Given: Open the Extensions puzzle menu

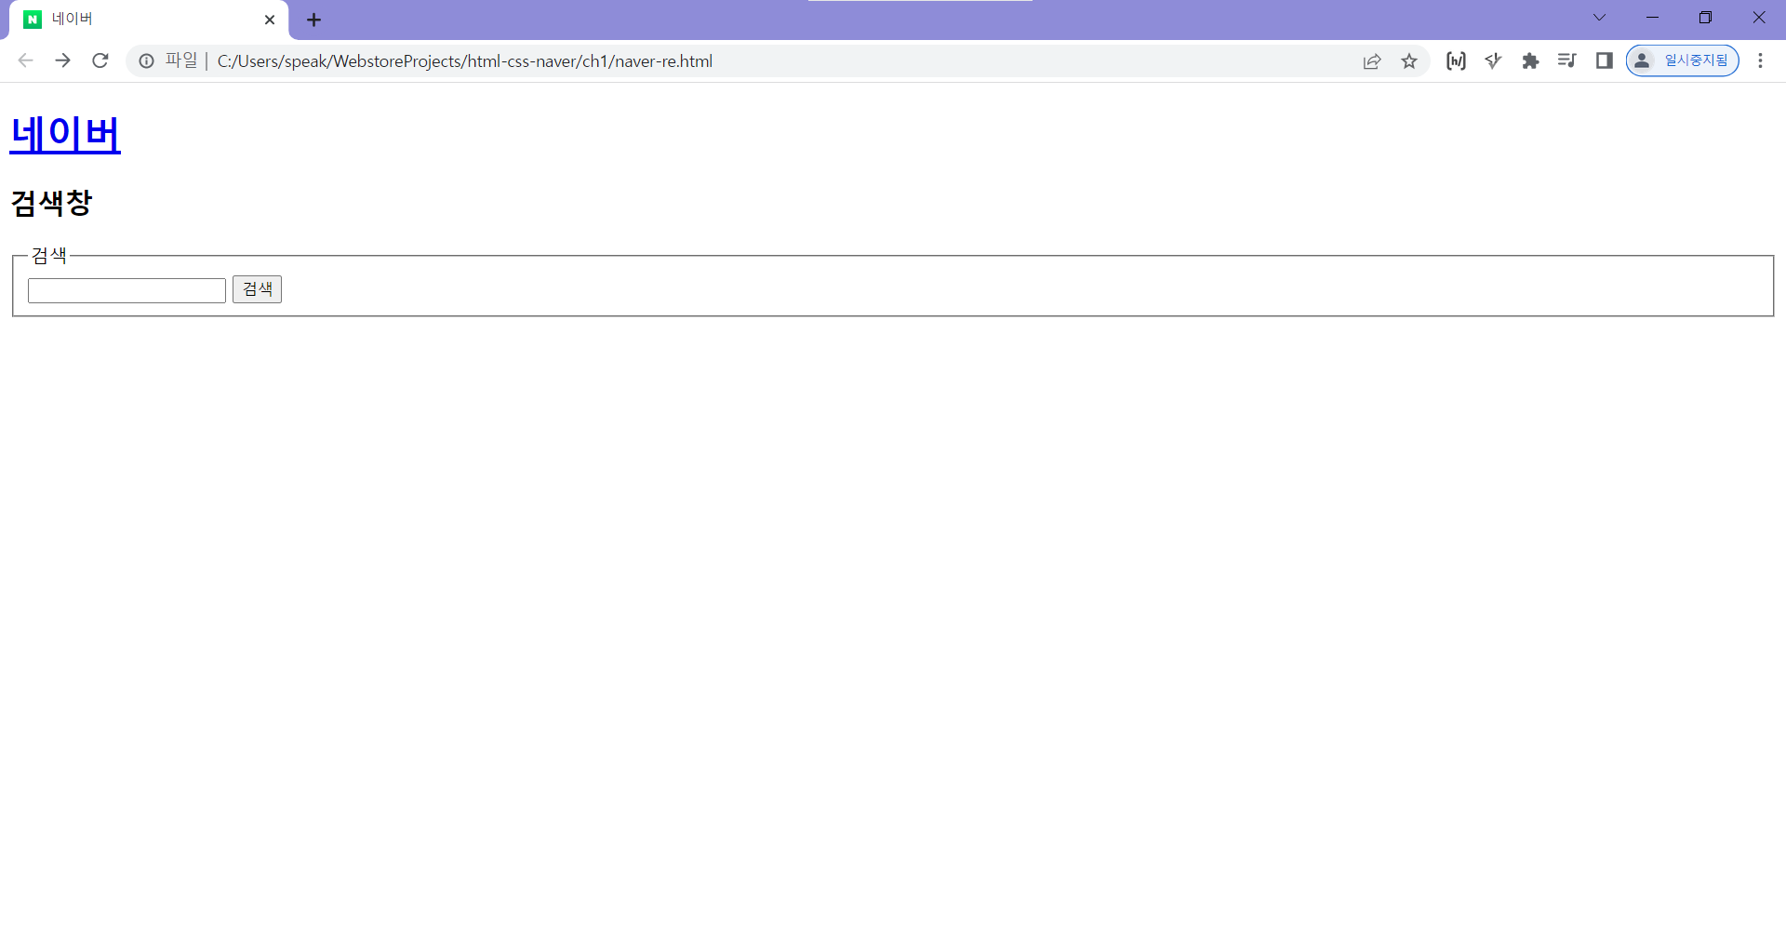Looking at the screenshot, I should click(1530, 60).
